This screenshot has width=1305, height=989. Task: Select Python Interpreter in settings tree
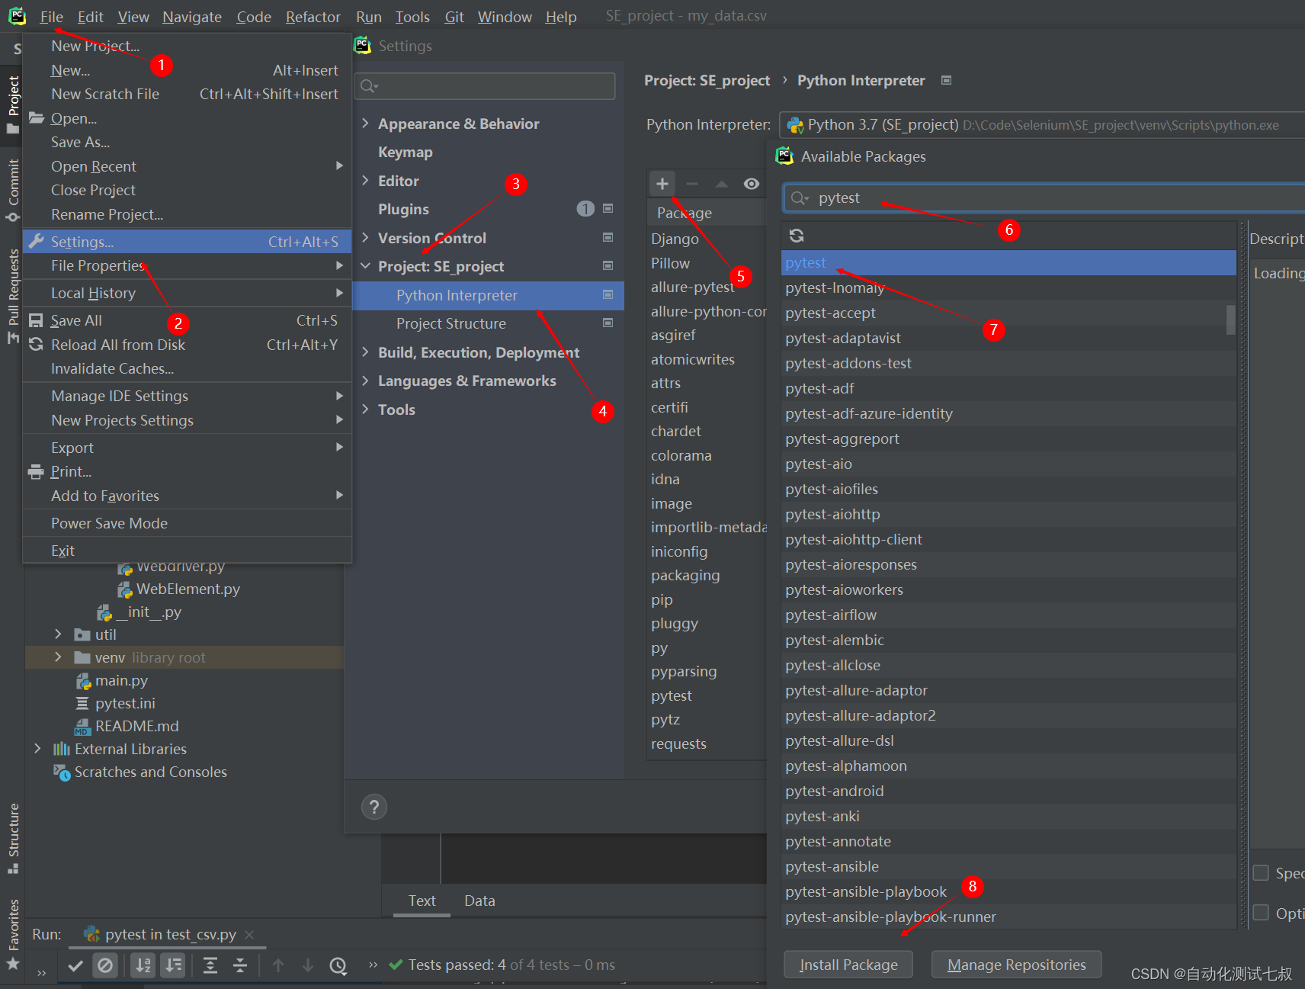click(x=488, y=295)
